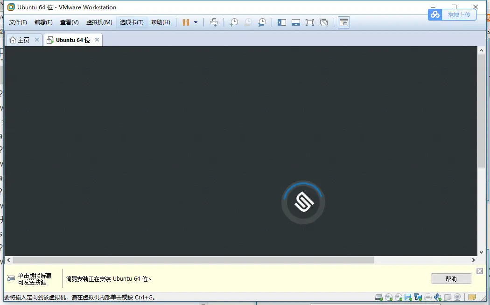Click the horizontal scrollbar right arrow

474,260
